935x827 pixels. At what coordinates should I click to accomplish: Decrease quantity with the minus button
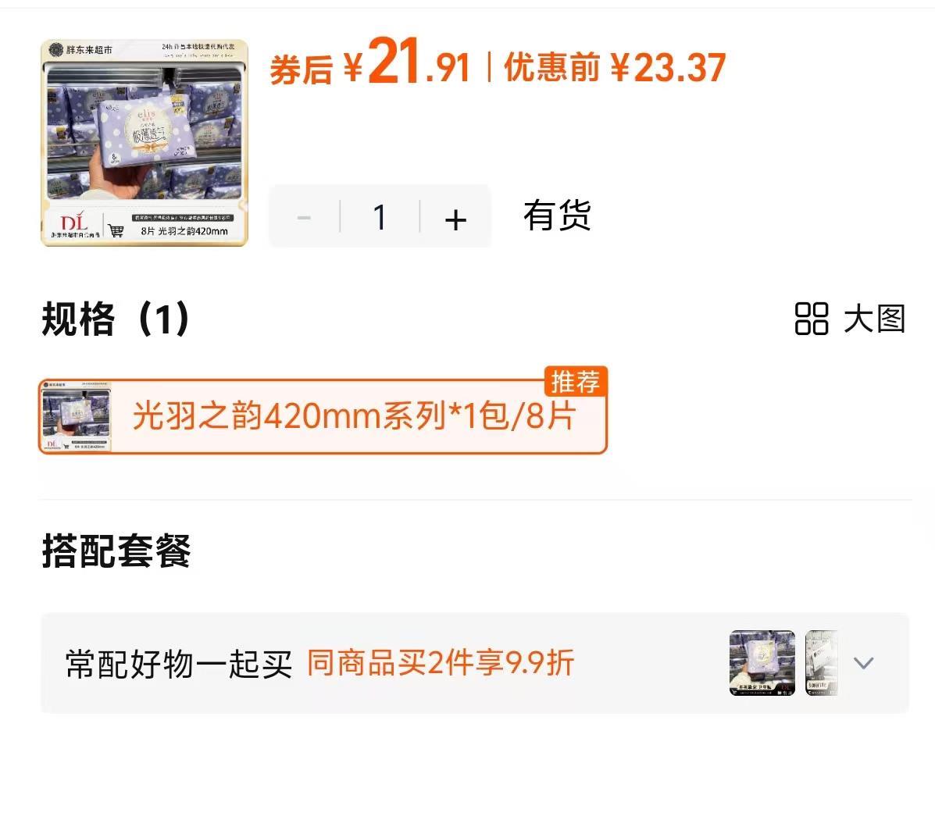[x=304, y=218]
